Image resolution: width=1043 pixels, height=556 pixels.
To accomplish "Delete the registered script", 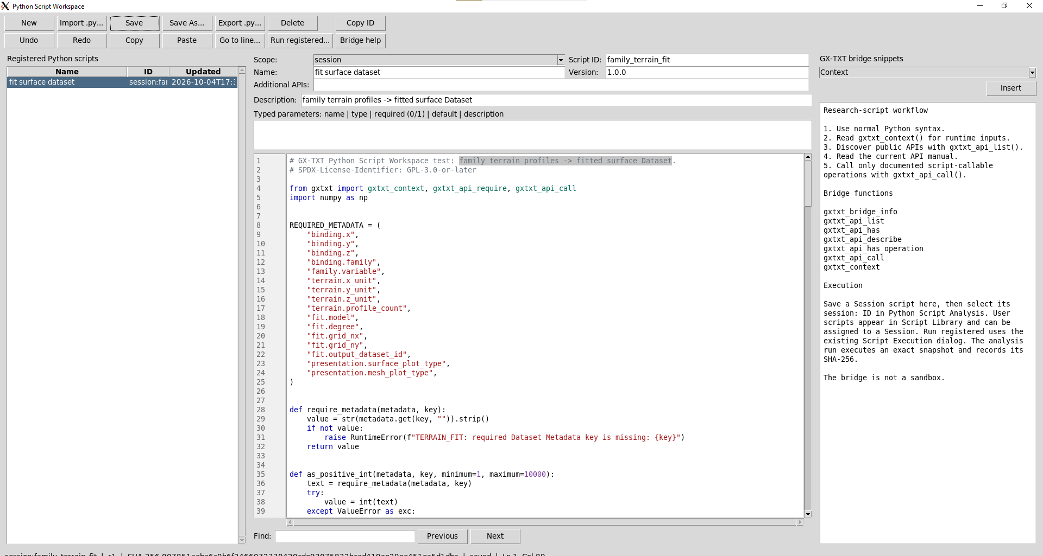I will [x=293, y=23].
